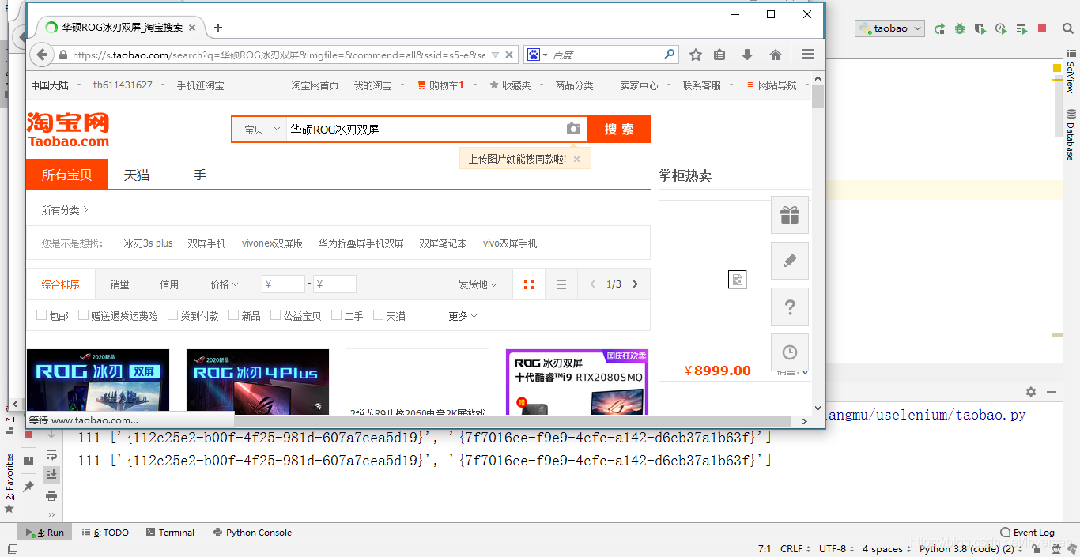Stop the running program in PyCharm toolbar

1042,28
